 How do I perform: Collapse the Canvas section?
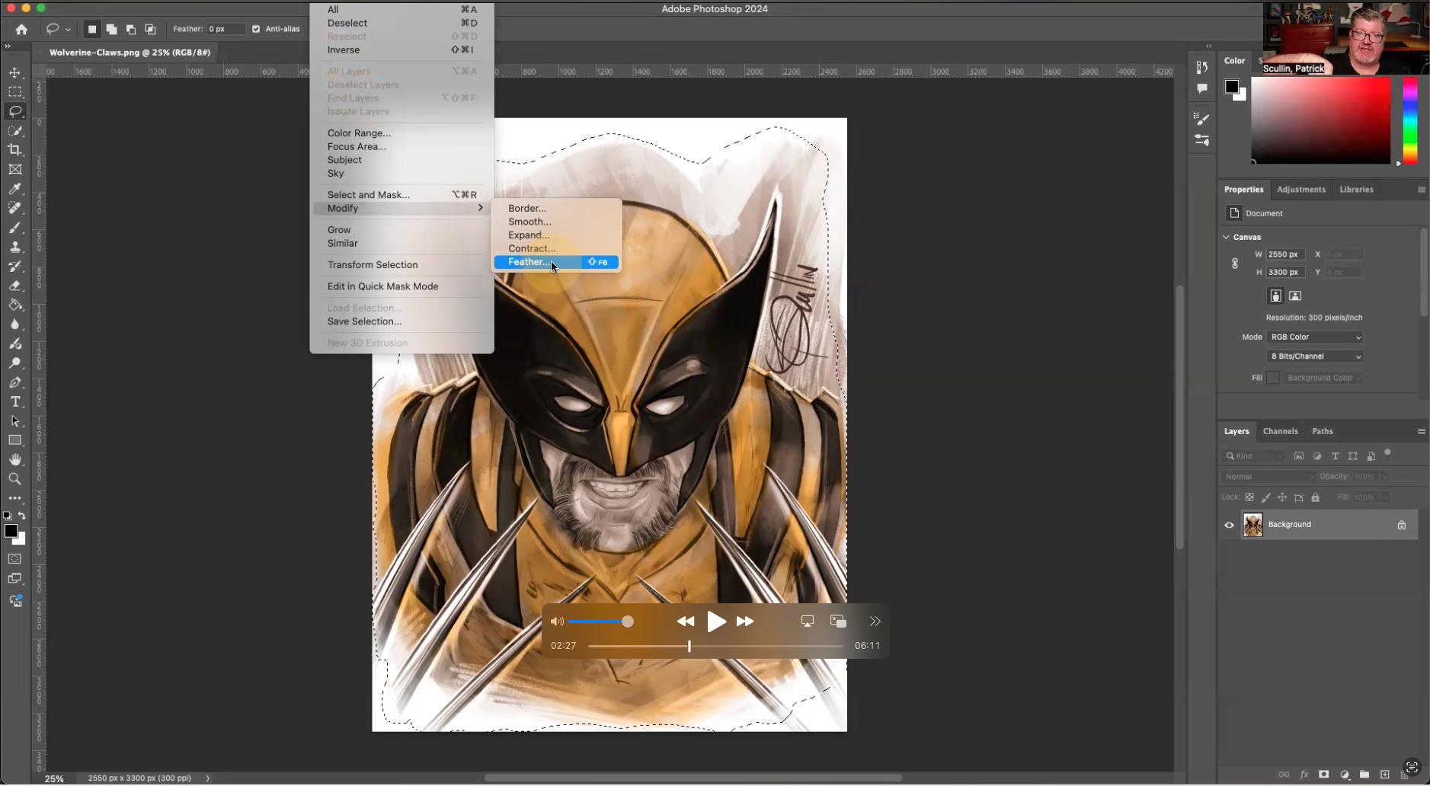click(1227, 237)
